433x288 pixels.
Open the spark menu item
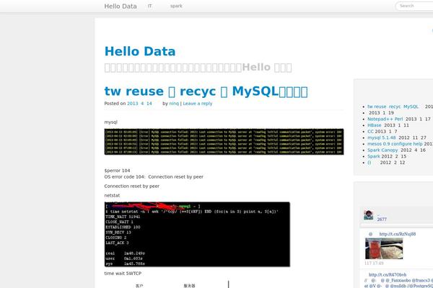click(x=176, y=6)
